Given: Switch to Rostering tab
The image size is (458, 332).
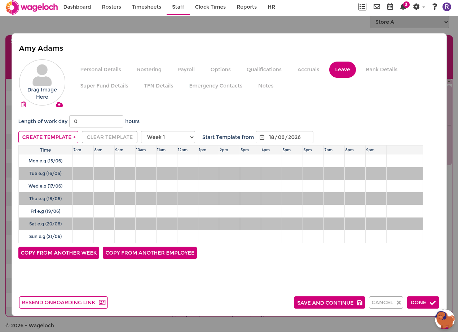Looking at the screenshot, I should [149, 69].
